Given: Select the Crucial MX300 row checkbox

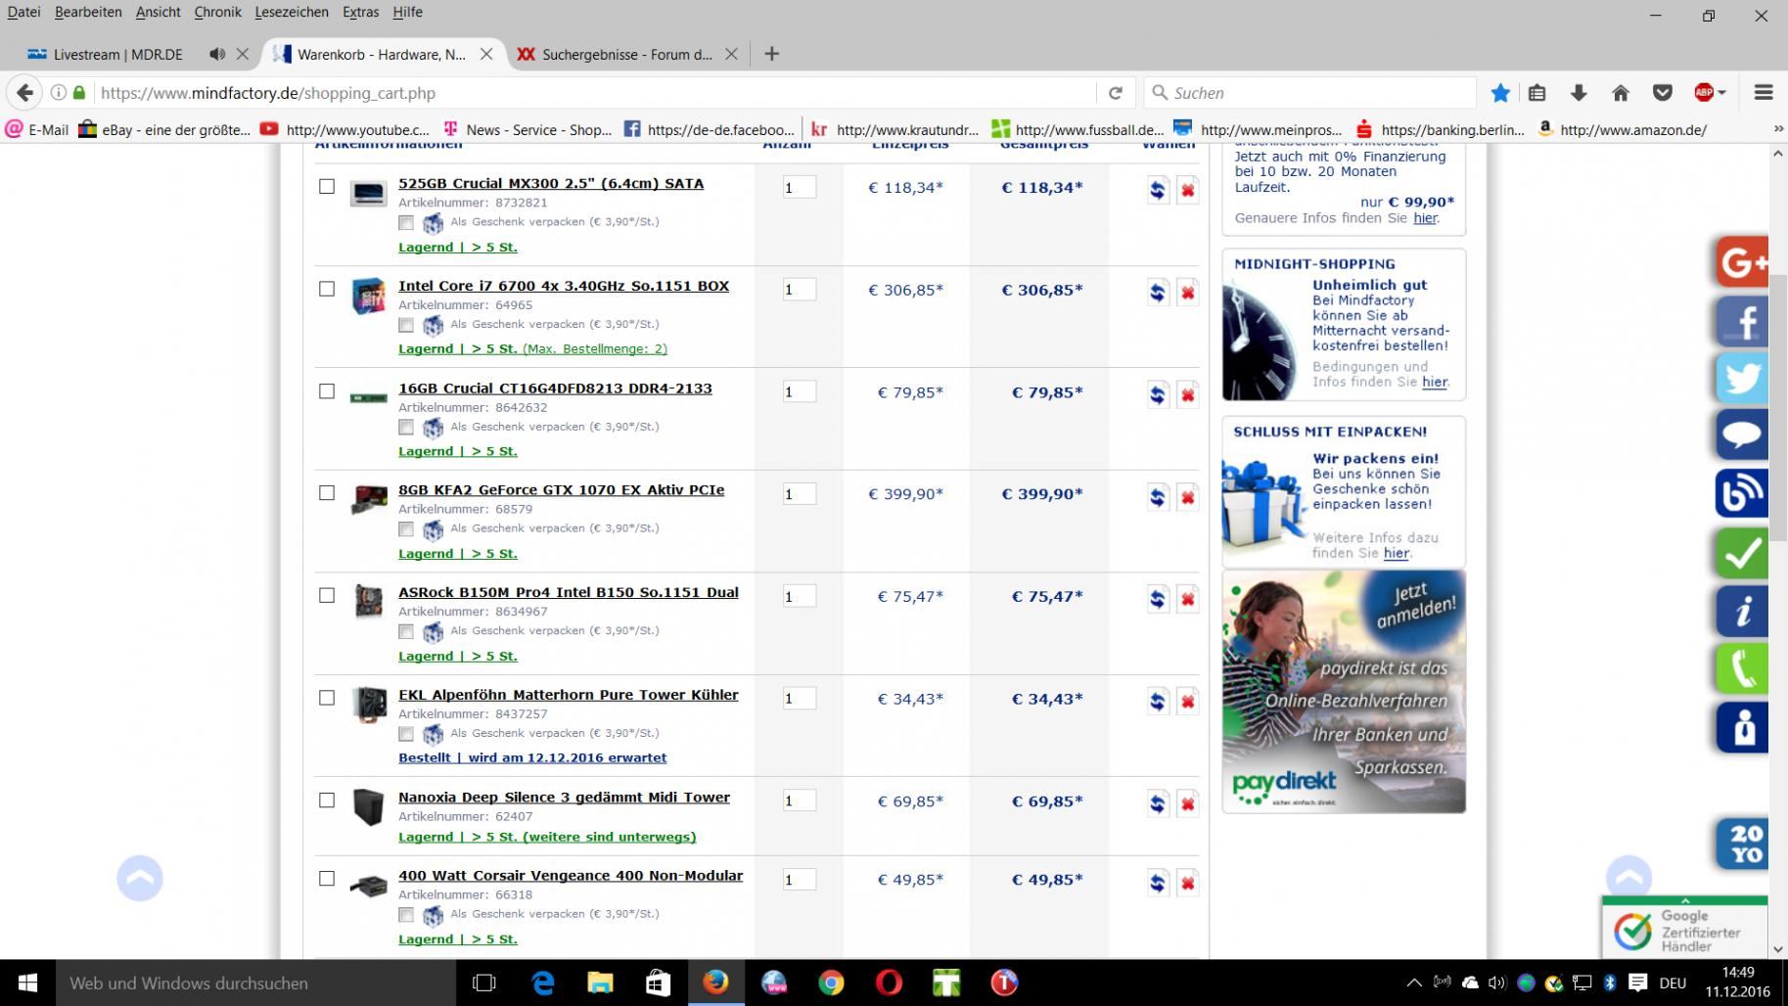Looking at the screenshot, I should point(327,186).
